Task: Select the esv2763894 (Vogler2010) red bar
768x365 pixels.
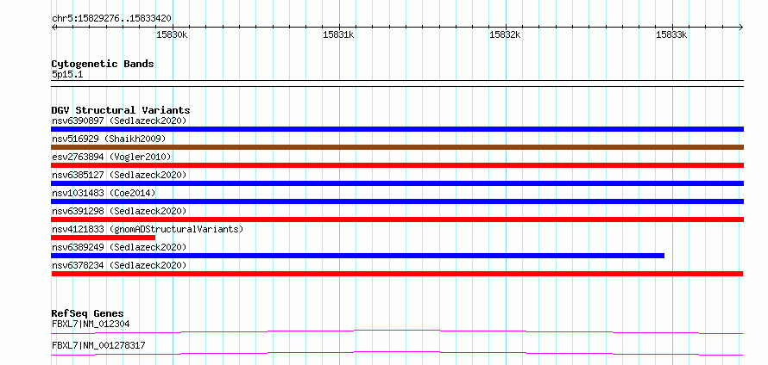Action: pyautogui.click(x=397, y=165)
